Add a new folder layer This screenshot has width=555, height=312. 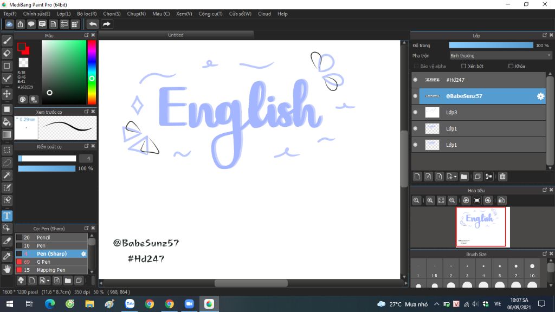coord(464,177)
